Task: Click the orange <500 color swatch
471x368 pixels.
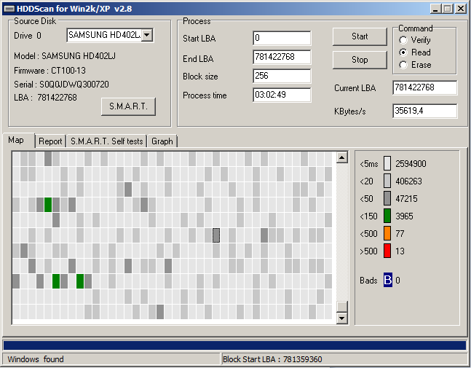Action: [387, 233]
